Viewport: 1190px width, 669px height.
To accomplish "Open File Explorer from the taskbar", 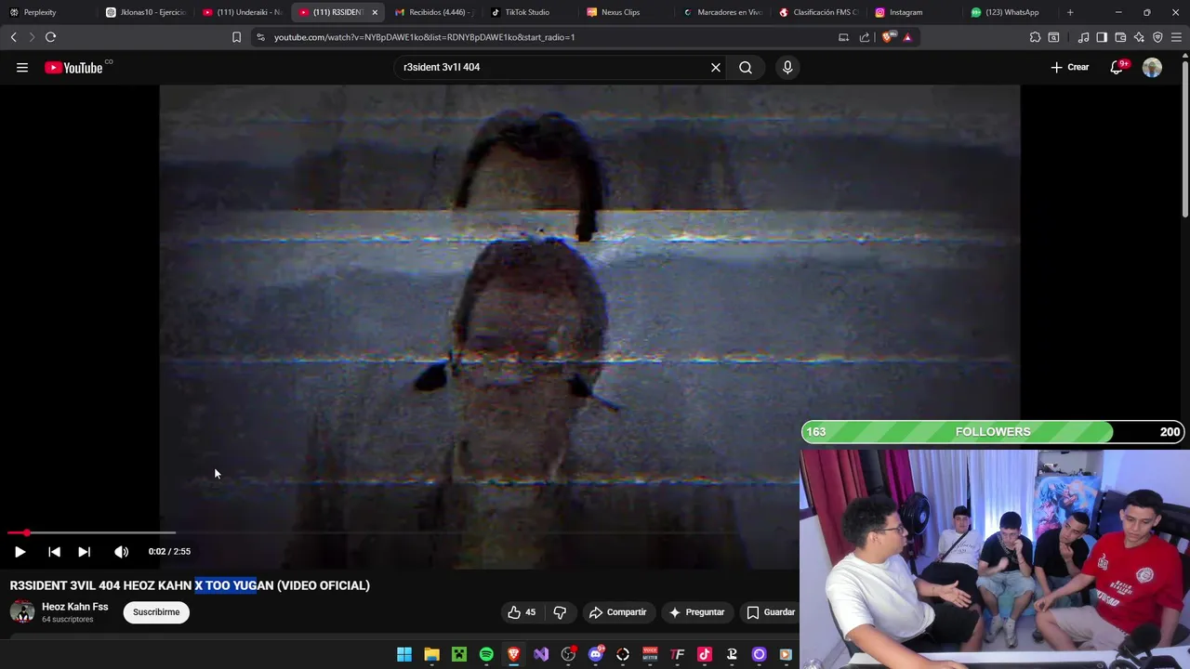I will pos(431,654).
